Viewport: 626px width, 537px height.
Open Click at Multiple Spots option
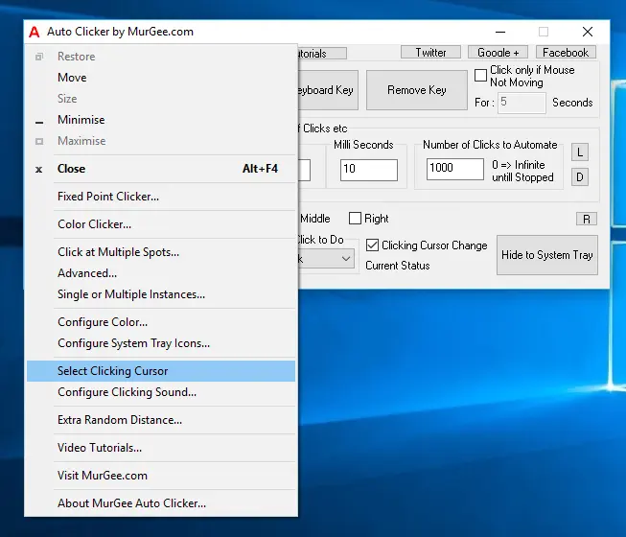(118, 252)
